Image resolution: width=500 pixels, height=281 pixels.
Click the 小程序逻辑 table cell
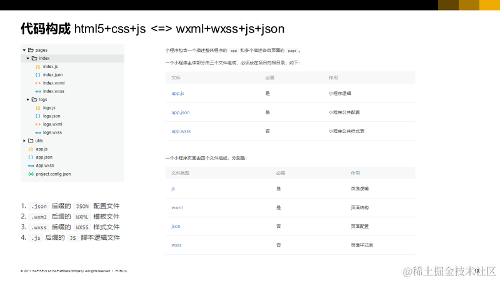coord(339,93)
